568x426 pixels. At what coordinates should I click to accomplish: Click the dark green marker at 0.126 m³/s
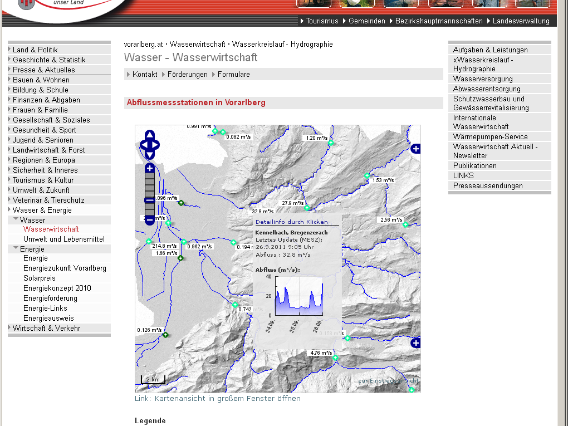[x=165, y=335]
